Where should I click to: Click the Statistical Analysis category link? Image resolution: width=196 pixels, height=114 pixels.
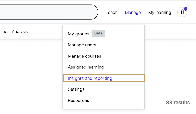tap(14, 32)
